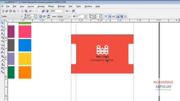Open the Tools menu
The image size is (180, 101).
point(78,6)
